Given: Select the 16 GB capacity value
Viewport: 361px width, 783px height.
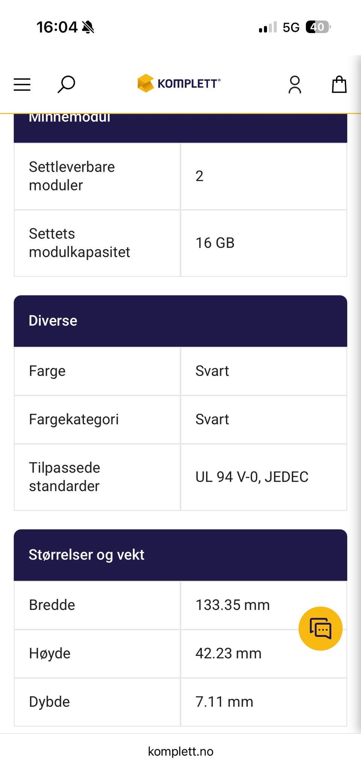Looking at the screenshot, I should point(215,243).
